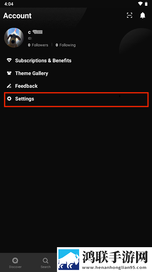Choose the Feedback text entry
Viewport: 152px width, 272px height.
pos(26,86)
